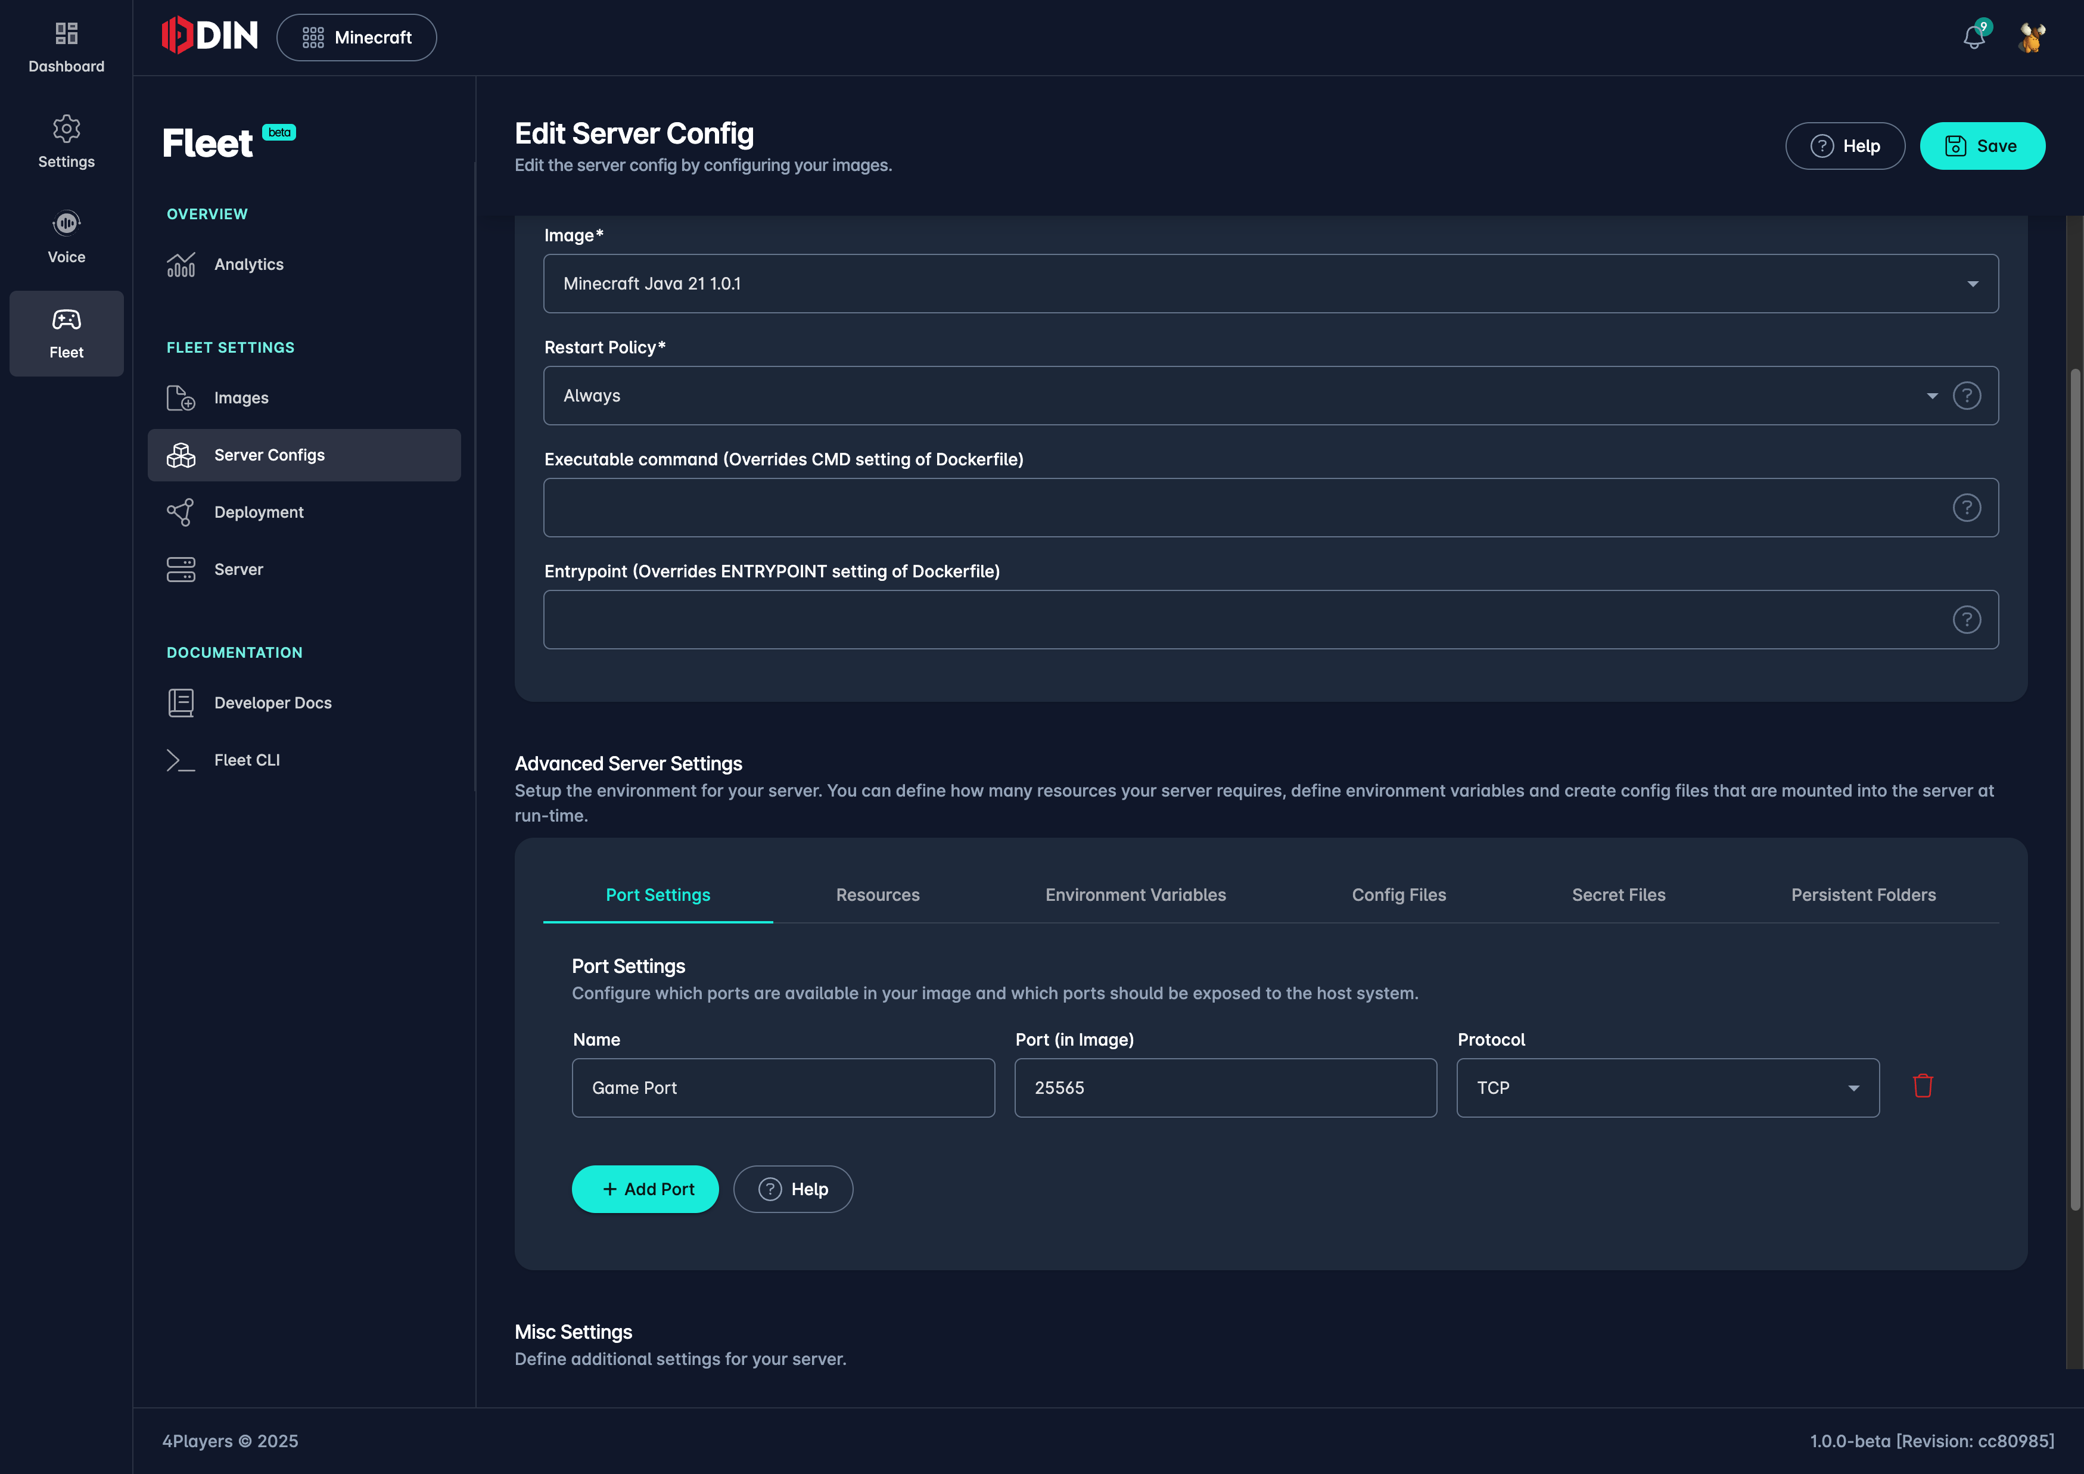The width and height of the screenshot is (2084, 1474).
Task: Open Deployment in sidebar
Action: (x=304, y=512)
